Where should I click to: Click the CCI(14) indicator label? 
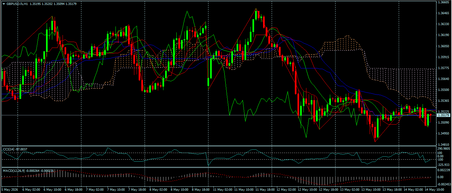point(9,149)
